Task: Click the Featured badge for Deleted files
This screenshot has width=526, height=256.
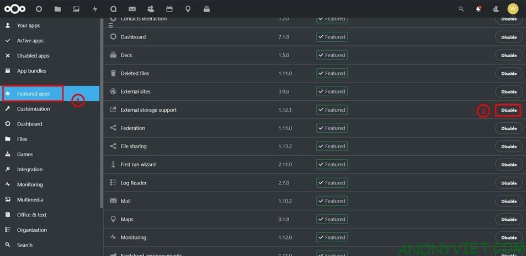Action: pyautogui.click(x=332, y=73)
